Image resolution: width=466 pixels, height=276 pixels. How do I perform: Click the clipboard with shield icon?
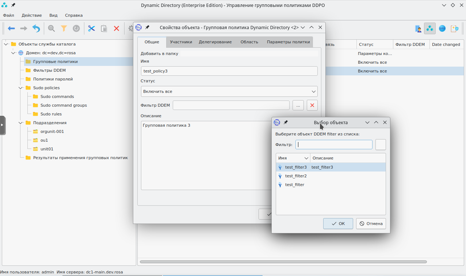454,28
